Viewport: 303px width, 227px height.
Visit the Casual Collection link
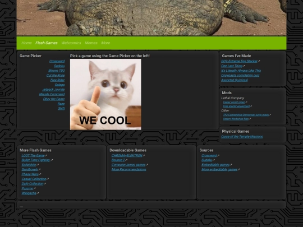(34, 179)
